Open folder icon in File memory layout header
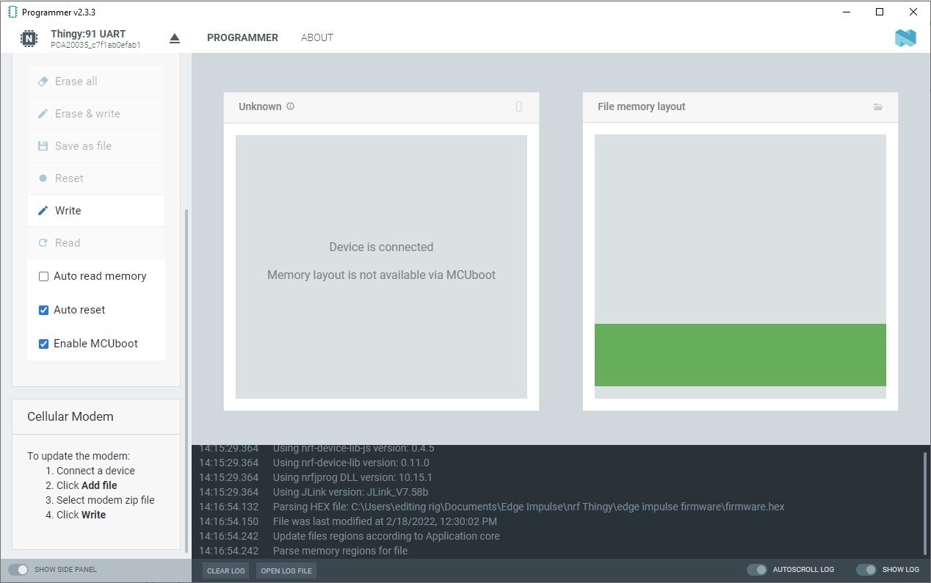The height and width of the screenshot is (583, 931). [x=878, y=107]
